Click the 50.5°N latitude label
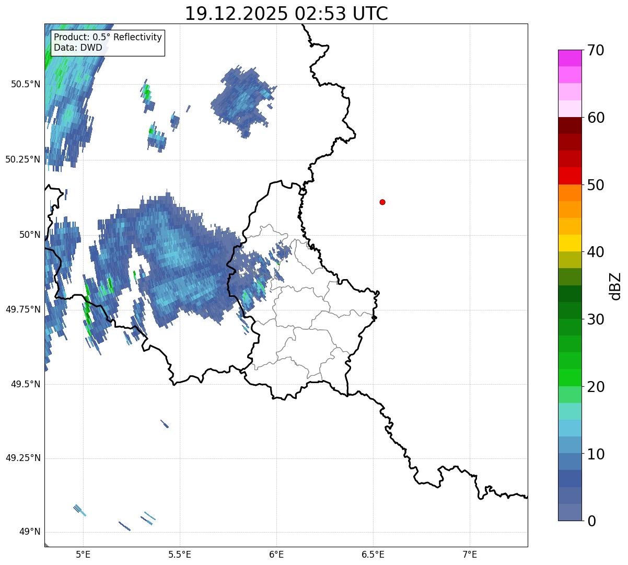Image resolution: width=628 pixels, height=565 pixels. click(x=26, y=84)
